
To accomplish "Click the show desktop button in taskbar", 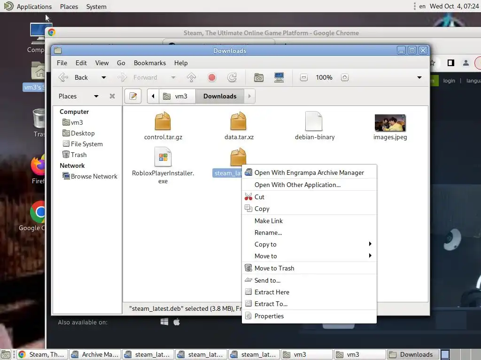I will point(6,354).
